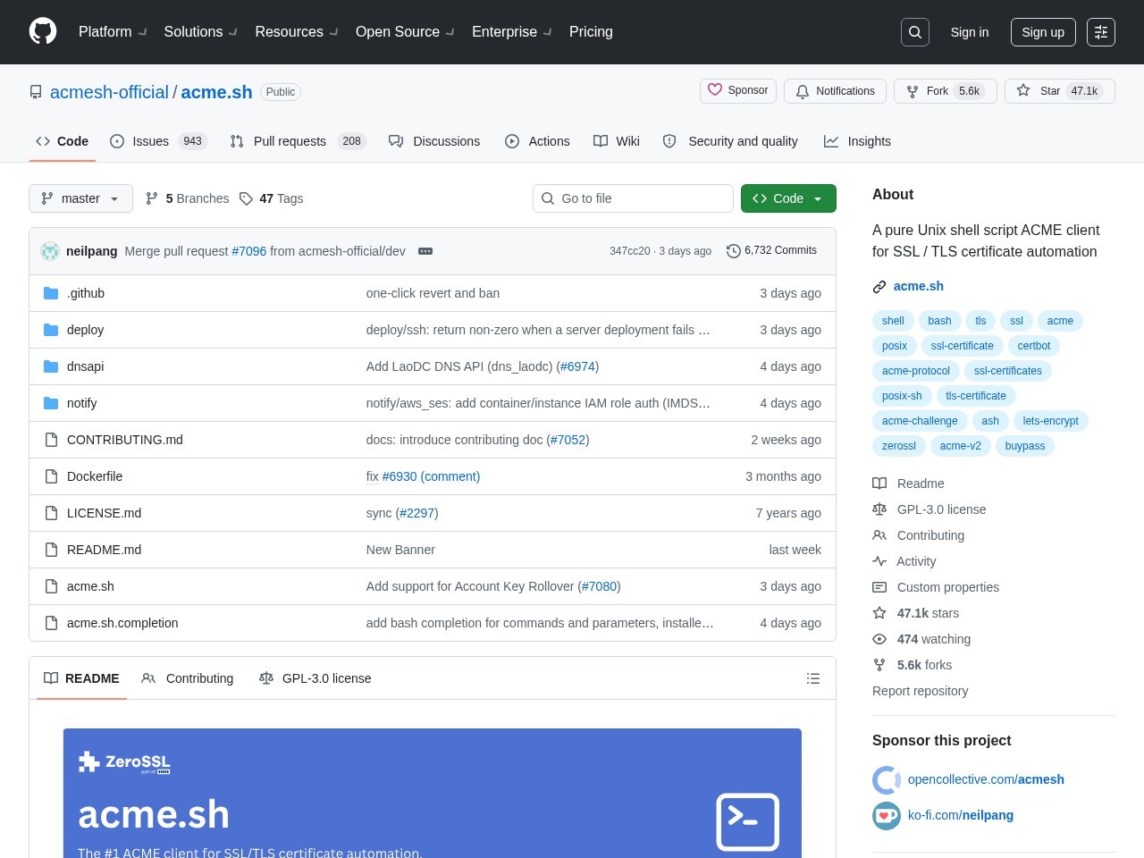This screenshot has width=1144, height=858.
Task: Click the Sign in link
Action: tap(970, 32)
